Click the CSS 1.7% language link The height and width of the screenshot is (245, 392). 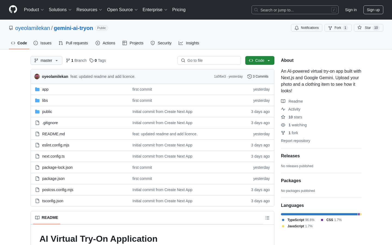pos(331,220)
